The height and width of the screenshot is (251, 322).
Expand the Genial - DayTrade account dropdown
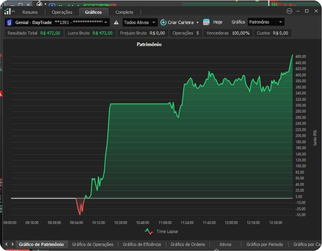point(106,22)
